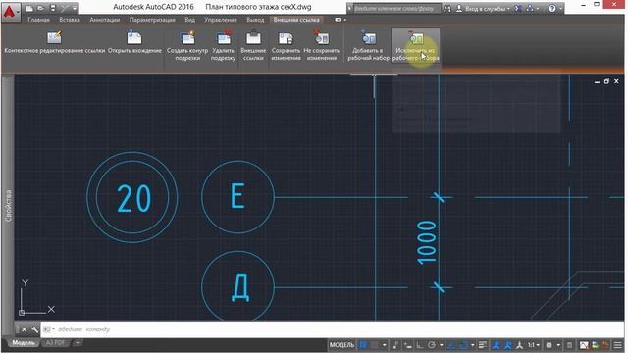628x353 pixels.
Task: Switch to the Модель layout tab
Action: point(24,343)
